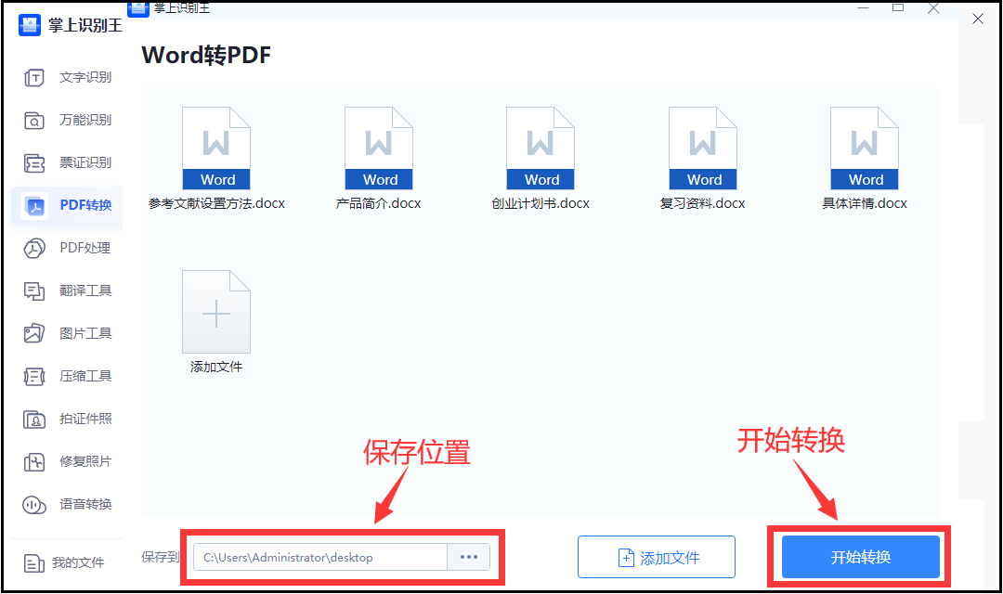Click the 语音转换 menu label
The width and height of the screenshot is (1003, 594).
pyautogui.click(x=85, y=505)
